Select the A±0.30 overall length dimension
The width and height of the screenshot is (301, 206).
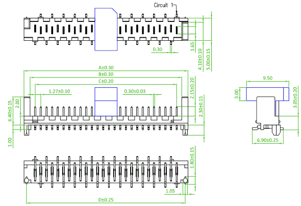tap(106, 67)
